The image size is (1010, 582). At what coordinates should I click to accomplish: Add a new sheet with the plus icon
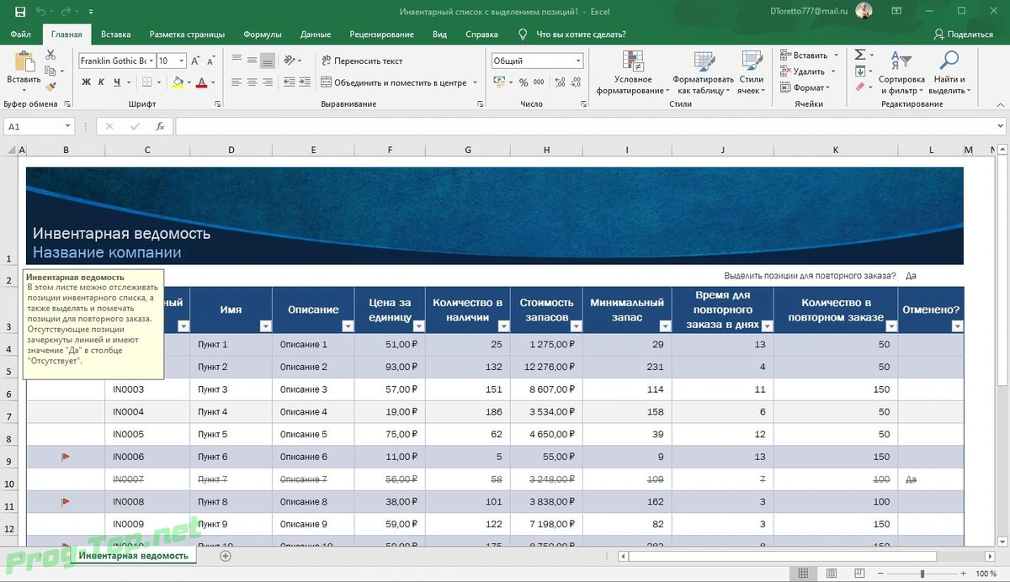(225, 556)
